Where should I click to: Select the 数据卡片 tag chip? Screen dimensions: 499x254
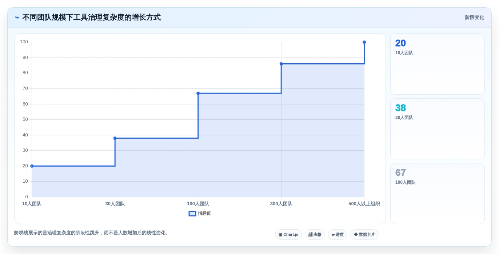click(x=364, y=235)
